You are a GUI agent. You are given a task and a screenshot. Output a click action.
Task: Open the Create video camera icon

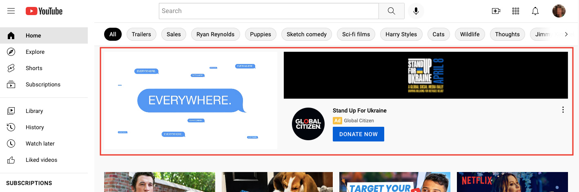pyautogui.click(x=496, y=11)
